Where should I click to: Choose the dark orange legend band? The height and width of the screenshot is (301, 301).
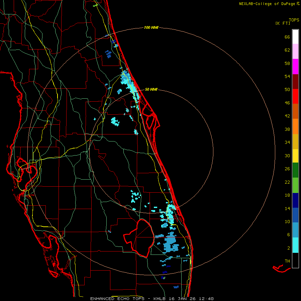pos(295,111)
